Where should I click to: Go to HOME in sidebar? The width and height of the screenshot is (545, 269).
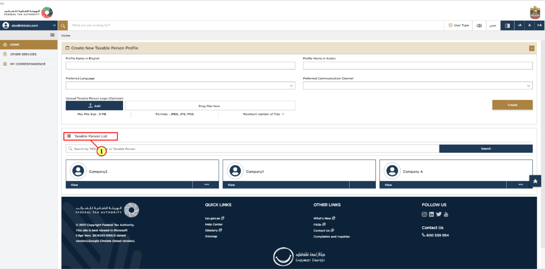pyautogui.click(x=28, y=45)
